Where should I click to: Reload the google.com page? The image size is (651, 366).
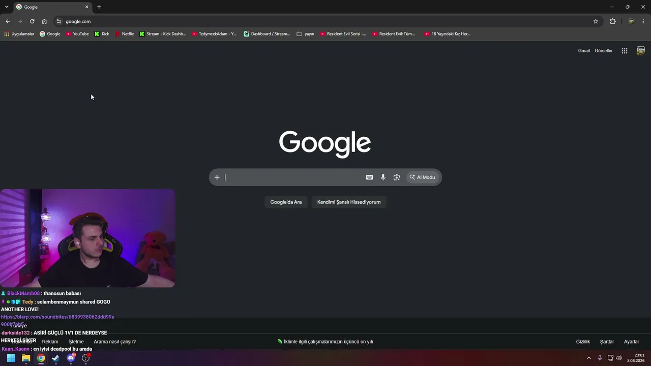click(x=32, y=21)
